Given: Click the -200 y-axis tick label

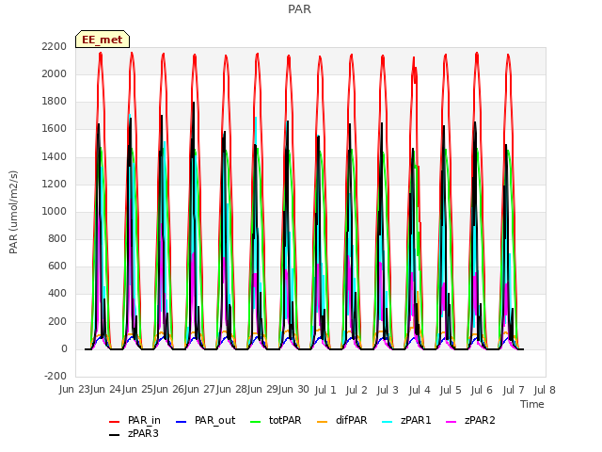Looking at the screenshot, I should tap(55, 376).
